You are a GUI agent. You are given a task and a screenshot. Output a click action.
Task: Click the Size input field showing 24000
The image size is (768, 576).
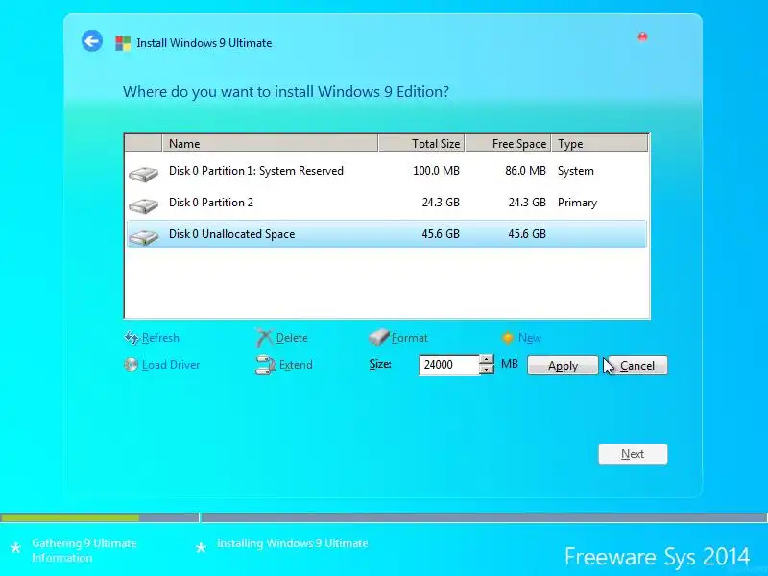coord(448,365)
